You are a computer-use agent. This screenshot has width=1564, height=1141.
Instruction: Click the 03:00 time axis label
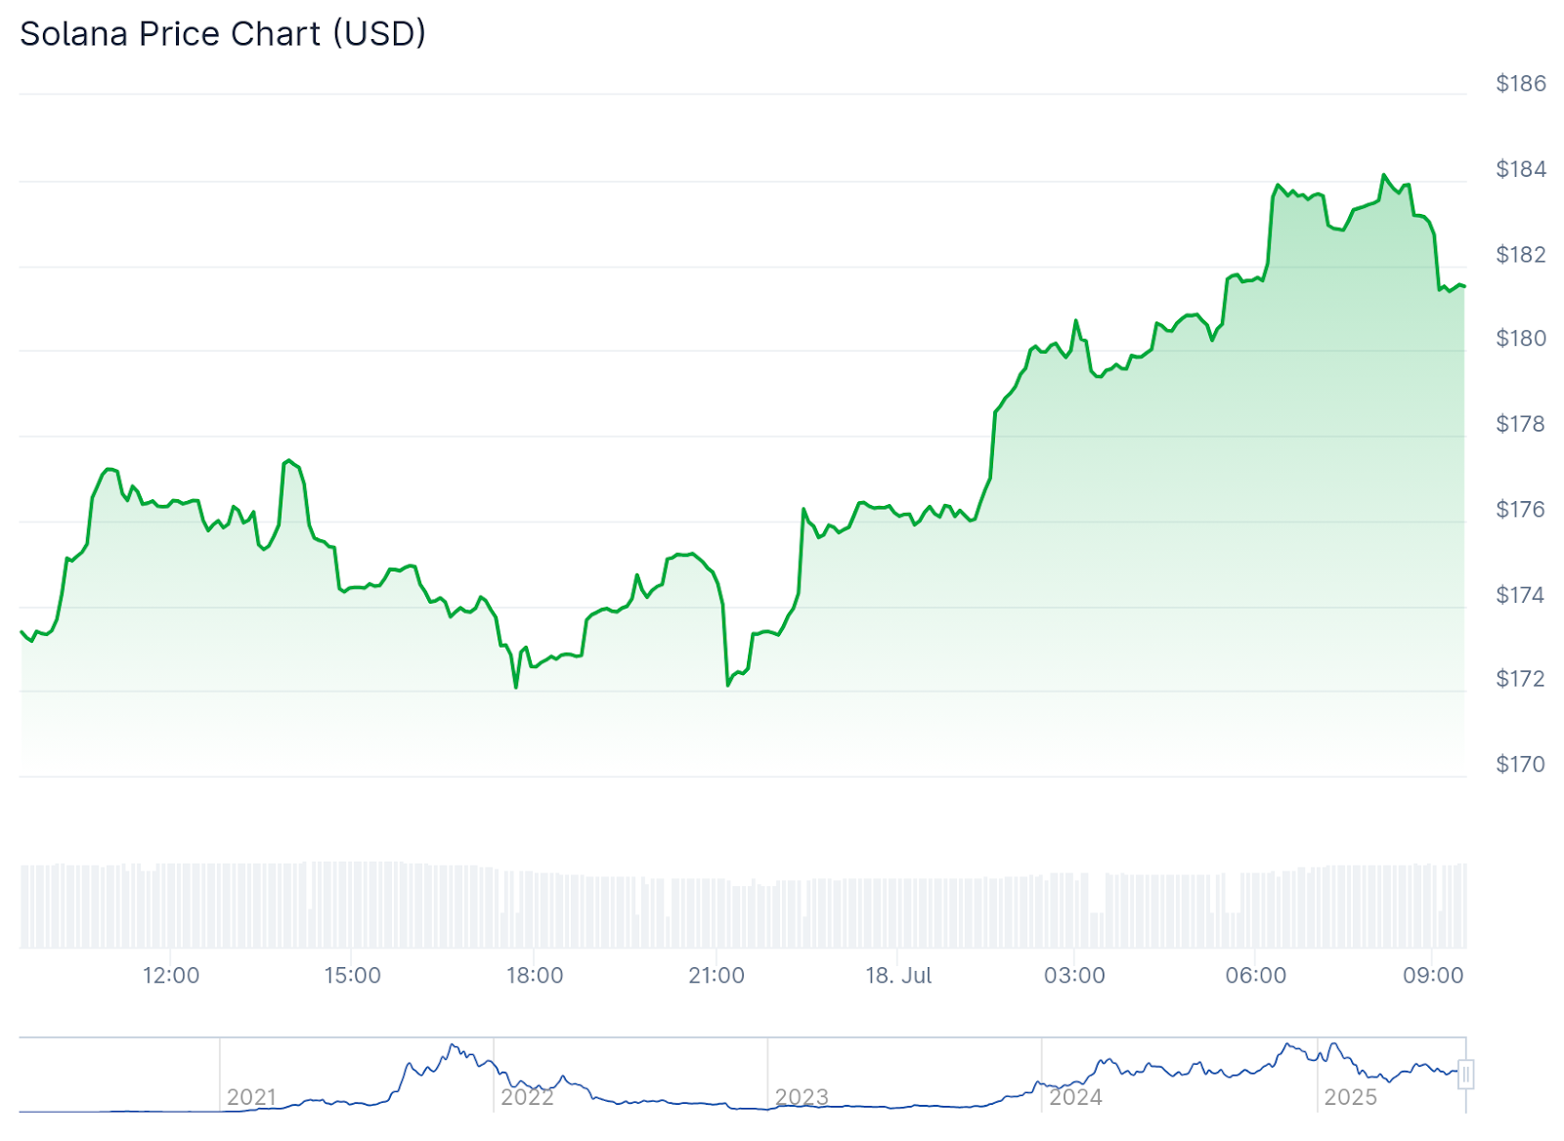tap(1074, 975)
